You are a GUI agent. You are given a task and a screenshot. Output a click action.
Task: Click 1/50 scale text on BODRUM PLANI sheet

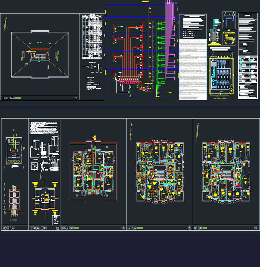tap(123, 228)
